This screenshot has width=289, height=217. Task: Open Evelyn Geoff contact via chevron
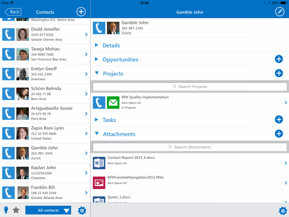point(86,74)
